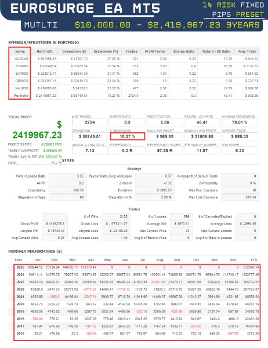Click the 'Largest Loss' label
Viewport: 268px width, 348px height.
tap(88, 231)
